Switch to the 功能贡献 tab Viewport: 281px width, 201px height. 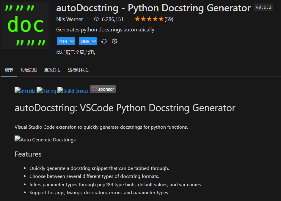point(29,70)
